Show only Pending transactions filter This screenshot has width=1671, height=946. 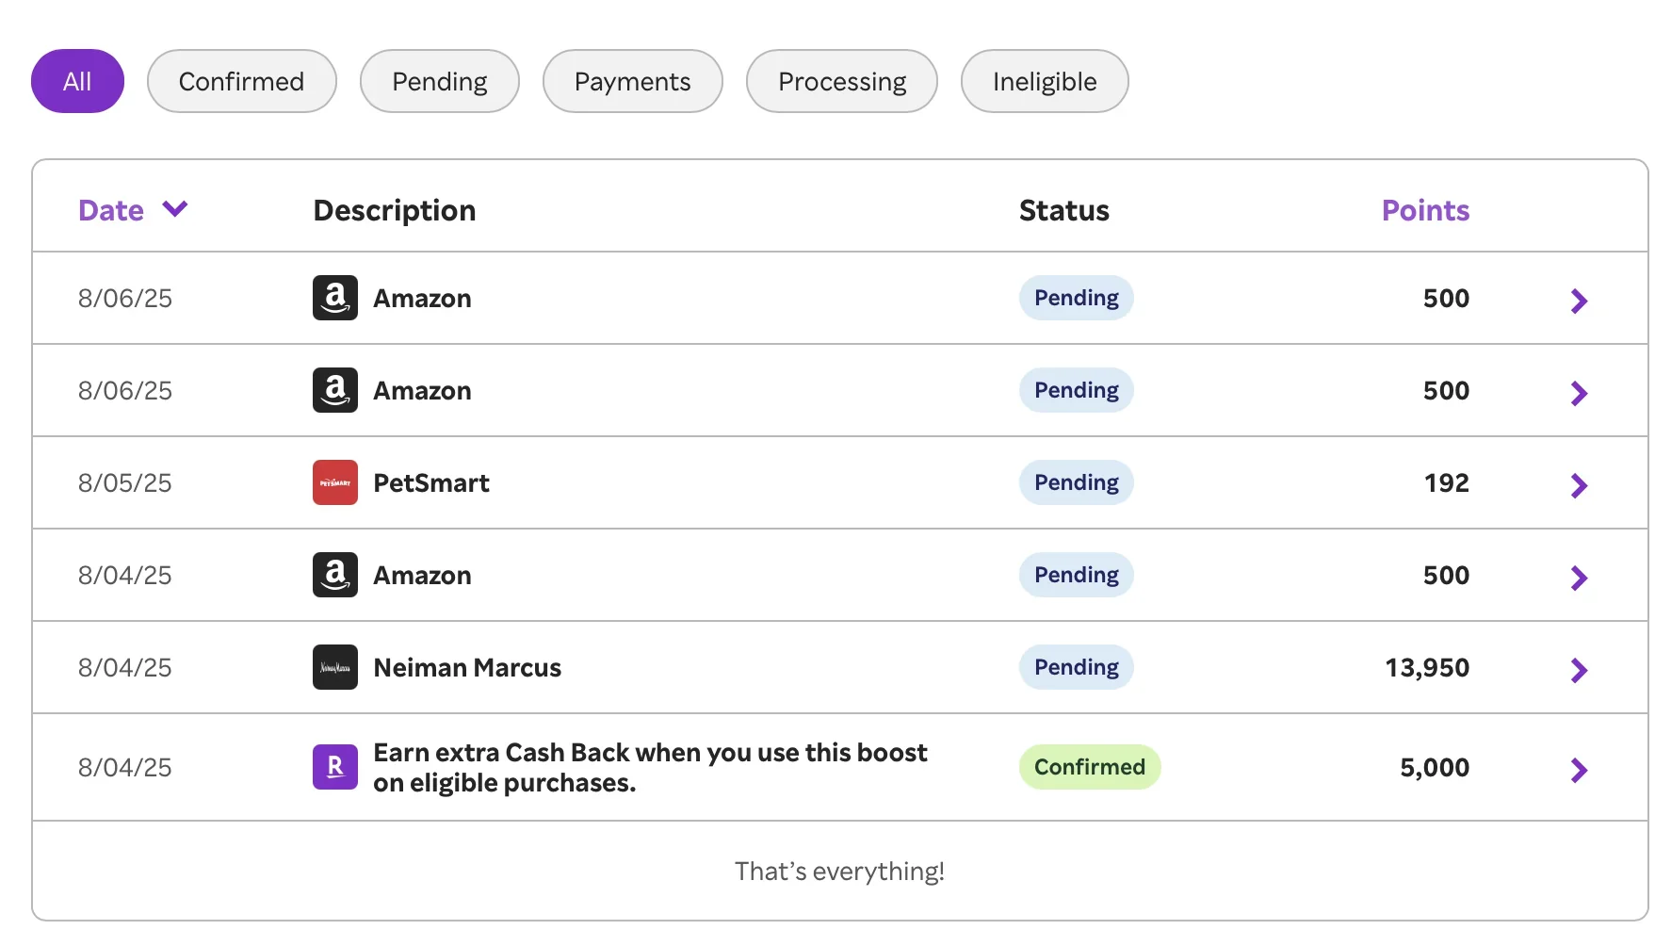[x=439, y=81]
